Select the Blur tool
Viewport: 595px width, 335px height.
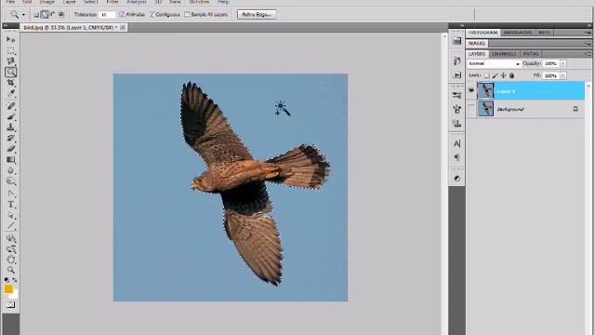click(10, 170)
